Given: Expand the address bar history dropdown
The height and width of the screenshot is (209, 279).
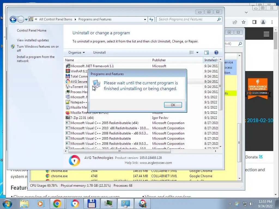Looking at the screenshot, I should click(x=145, y=19).
